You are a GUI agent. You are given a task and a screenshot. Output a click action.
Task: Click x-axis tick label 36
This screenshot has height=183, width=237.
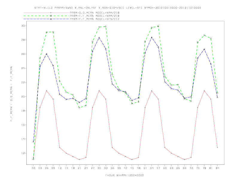coord(112,168)
